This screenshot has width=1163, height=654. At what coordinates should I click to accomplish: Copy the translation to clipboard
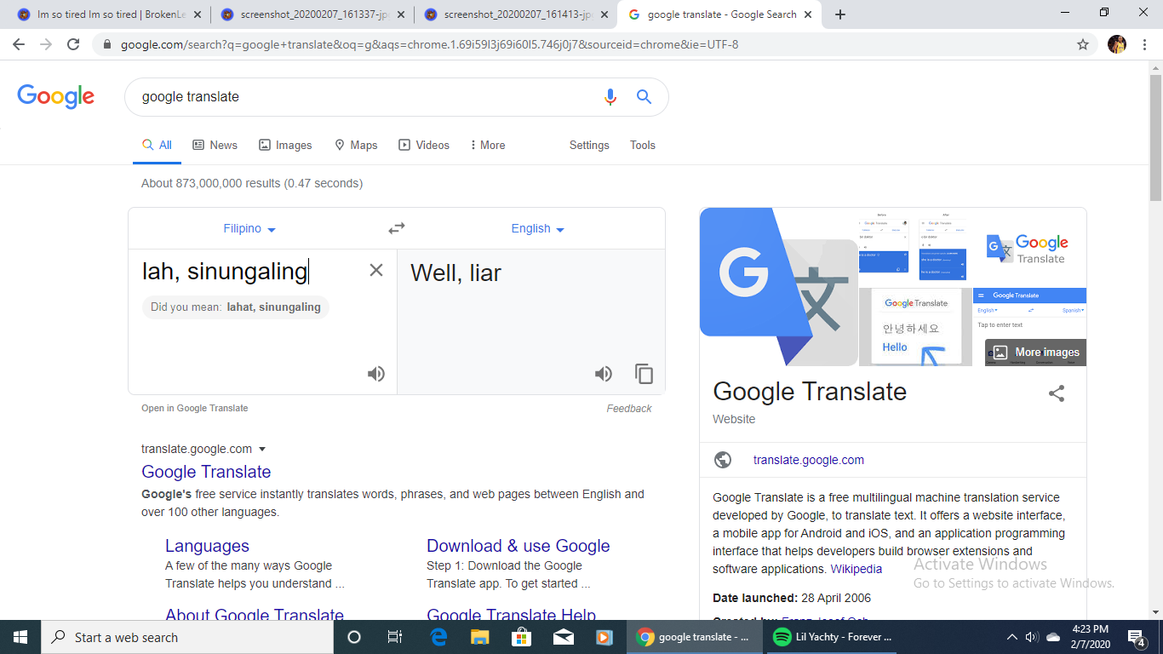click(644, 374)
